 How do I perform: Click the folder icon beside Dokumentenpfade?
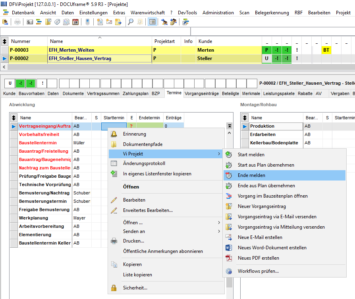114,144
